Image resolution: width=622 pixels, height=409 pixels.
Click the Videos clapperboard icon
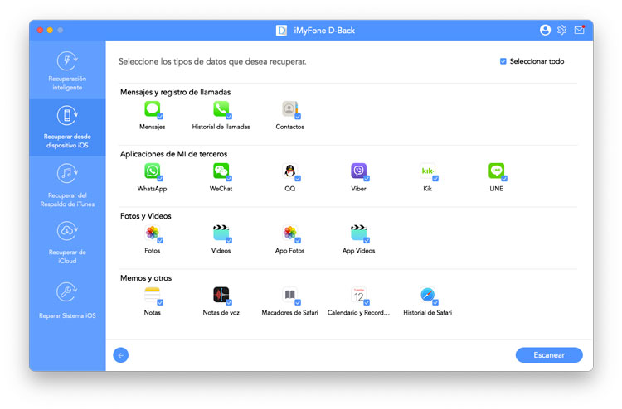pyautogui.click(x=221, y=233)
